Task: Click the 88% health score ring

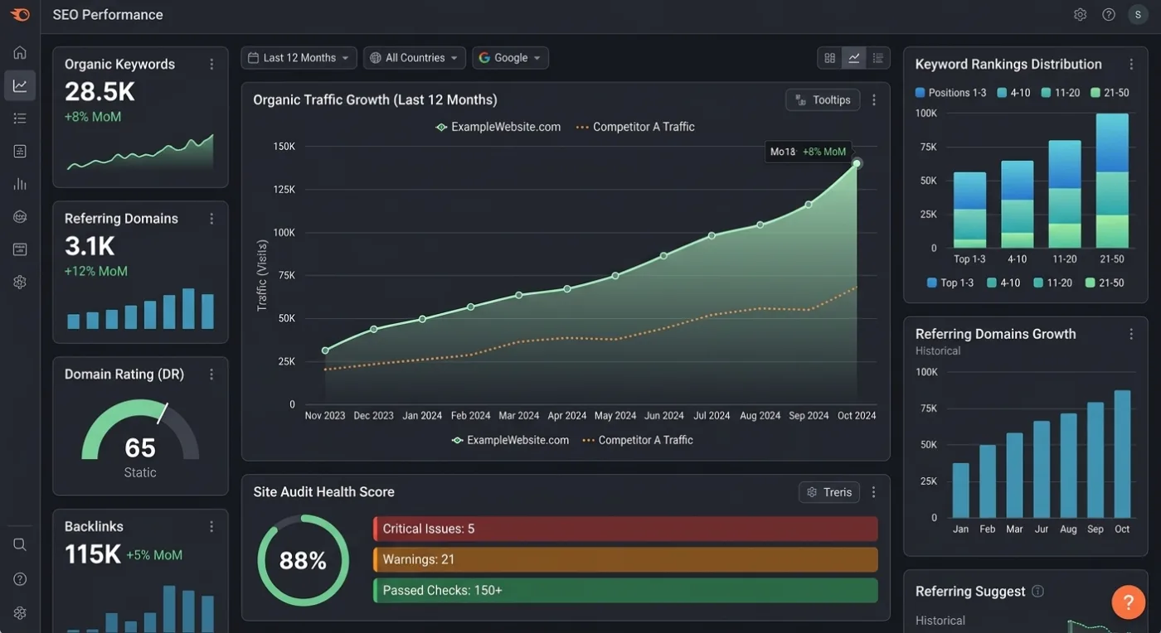Action: point(303,561)
